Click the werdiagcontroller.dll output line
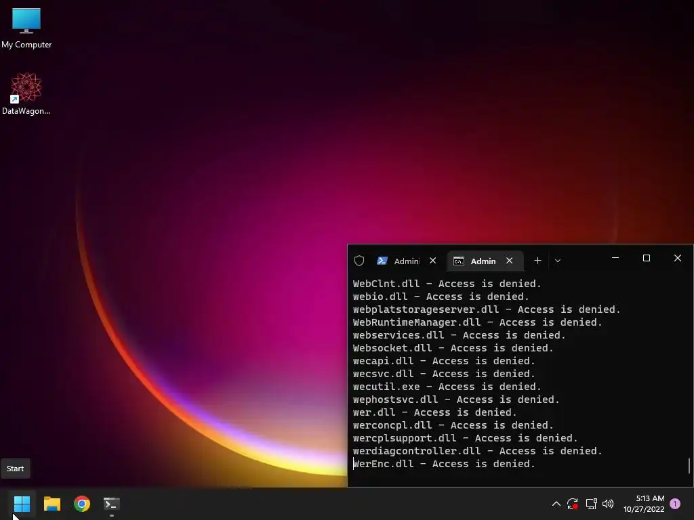Image resolution: width=694 pixels, height=520 pixels. (x=478, y=450)
